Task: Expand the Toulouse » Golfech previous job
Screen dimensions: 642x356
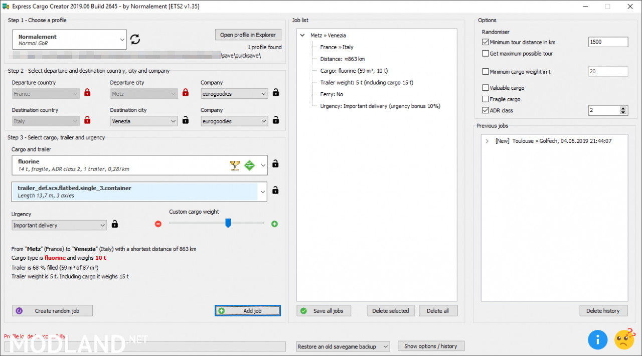Action: click(x=487, y=141)
